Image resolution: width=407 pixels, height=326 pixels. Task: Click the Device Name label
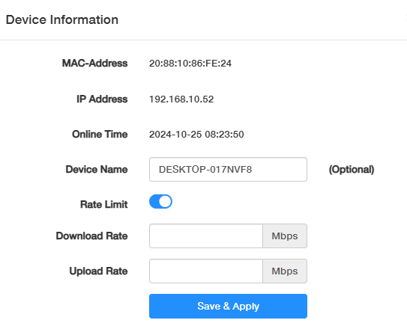97,169
